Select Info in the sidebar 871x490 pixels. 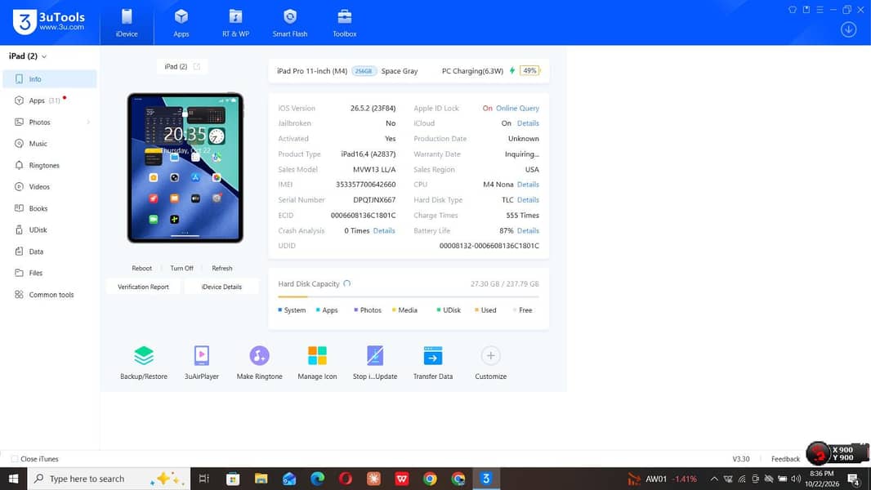pyautogui.click(x=50, y=78)
